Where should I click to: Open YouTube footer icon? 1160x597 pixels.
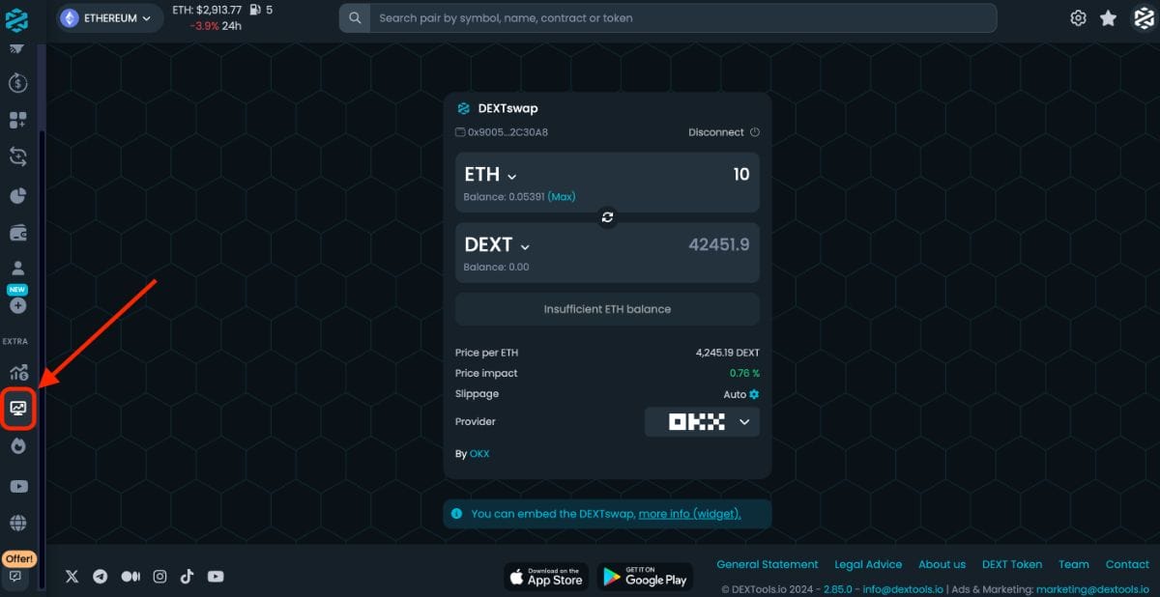tap(216, 577)
